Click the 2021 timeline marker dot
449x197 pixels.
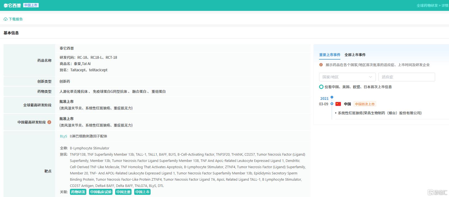332,97
